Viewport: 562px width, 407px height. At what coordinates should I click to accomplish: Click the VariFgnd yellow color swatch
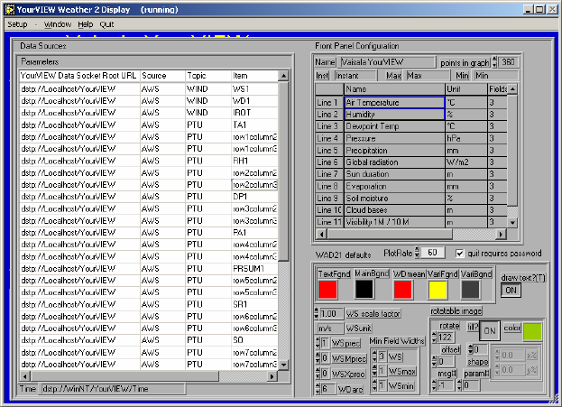click(438, 290)
